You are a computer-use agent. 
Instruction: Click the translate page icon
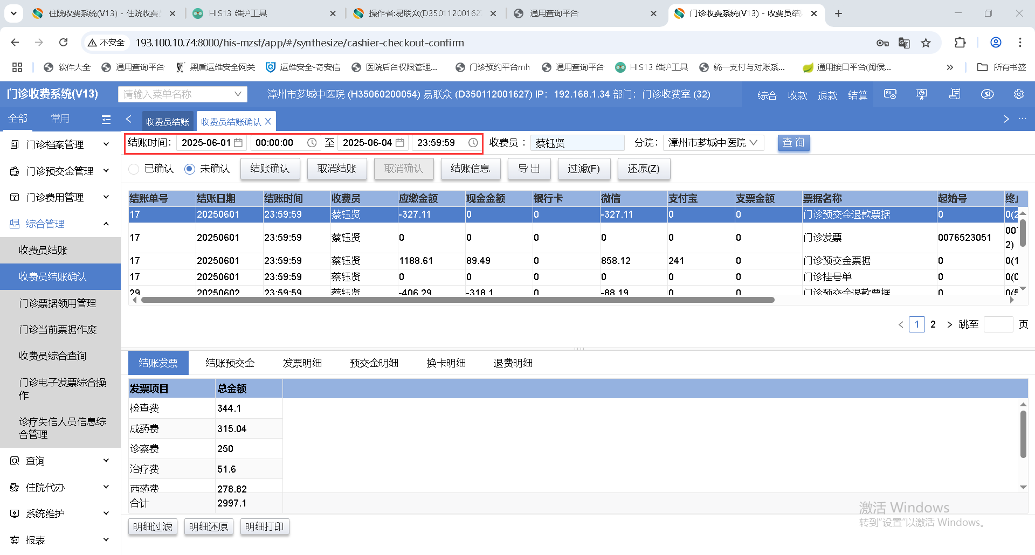pyautogui.click(x=904, y=43)
